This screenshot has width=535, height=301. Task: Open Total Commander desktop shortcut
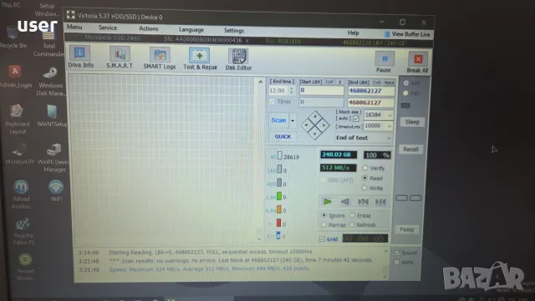(48, 44)
